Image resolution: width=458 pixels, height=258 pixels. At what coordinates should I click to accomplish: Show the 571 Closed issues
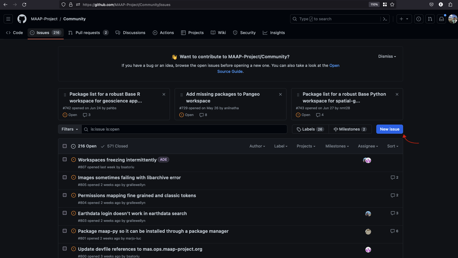coord(115,146)
